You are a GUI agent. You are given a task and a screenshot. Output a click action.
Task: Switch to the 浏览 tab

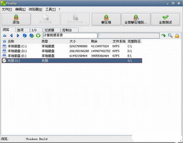(8, 30)
